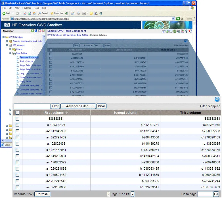The height and width of the screenshot is (198, 222).
Task: Open the File menu
Action: pos(4,8)
